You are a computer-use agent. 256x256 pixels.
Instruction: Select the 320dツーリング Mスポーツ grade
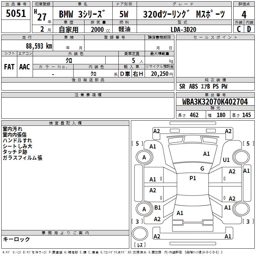pos(184,14)
